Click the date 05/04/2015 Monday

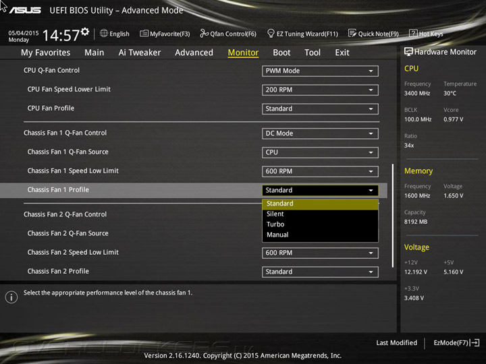(23, 36)
